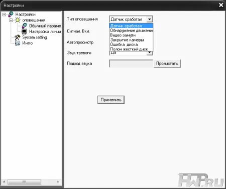Click the Настройки root tree icon

(x=11, y=14)
